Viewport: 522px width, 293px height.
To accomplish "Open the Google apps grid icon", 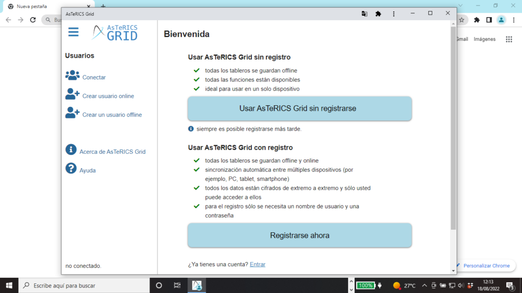I will pyautogui.click(x=509, y=39).
